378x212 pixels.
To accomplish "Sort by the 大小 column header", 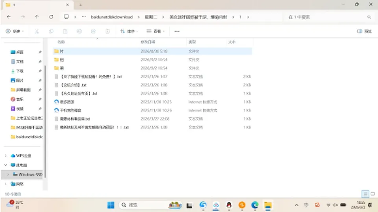I will click(232, 42).
